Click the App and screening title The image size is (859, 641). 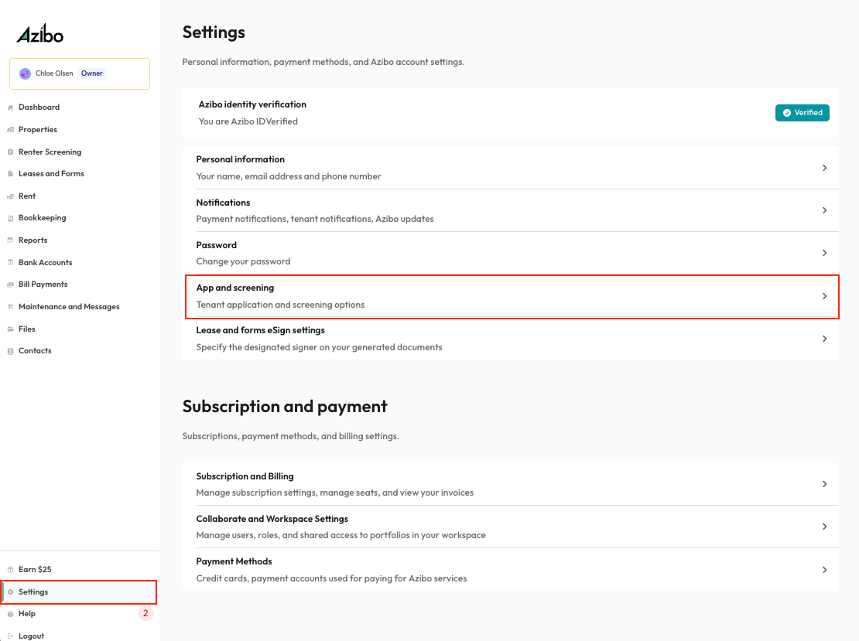point(235,288)
